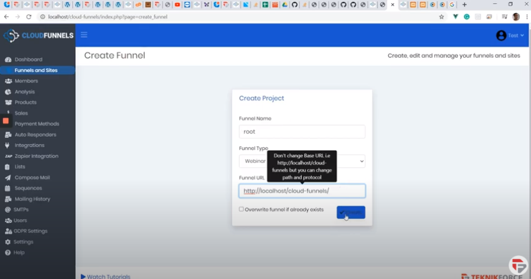The image size is (531, 279).
Task: Go to Analysis in sidebar
Action: tap(24, 92)
